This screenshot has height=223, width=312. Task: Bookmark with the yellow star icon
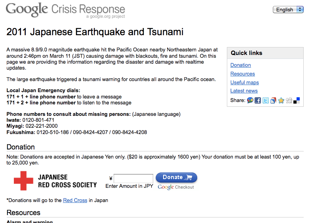(281, 100)
